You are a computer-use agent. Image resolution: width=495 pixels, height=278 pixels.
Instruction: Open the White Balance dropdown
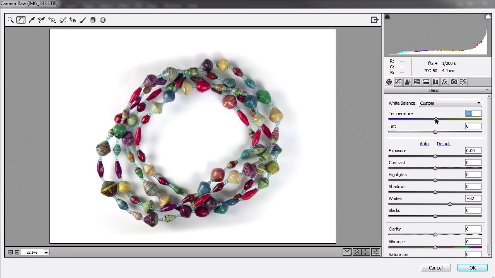[x=450, y=103]
